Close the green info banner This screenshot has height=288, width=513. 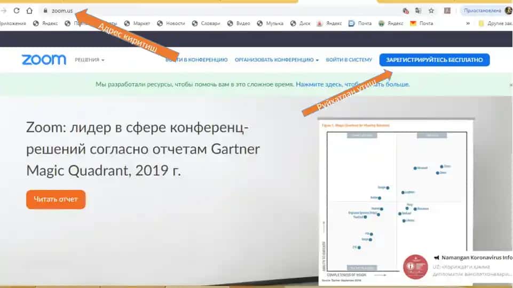(x=511, y=85)
